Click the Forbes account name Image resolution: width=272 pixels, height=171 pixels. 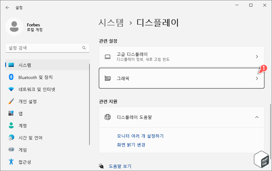34,25
